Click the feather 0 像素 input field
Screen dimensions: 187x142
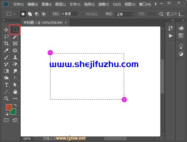click(70, 14)
